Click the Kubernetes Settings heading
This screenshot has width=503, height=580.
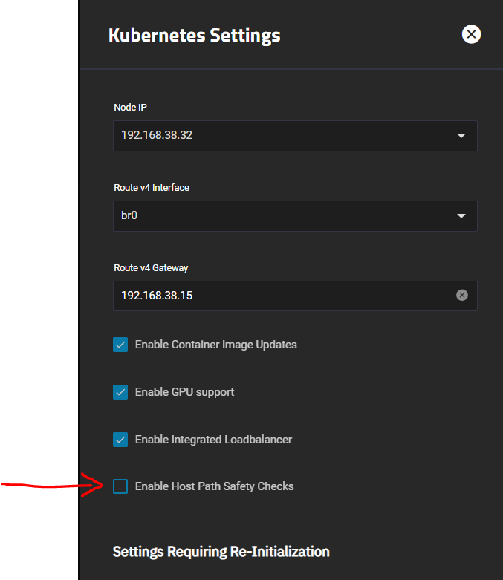point(195,36)
